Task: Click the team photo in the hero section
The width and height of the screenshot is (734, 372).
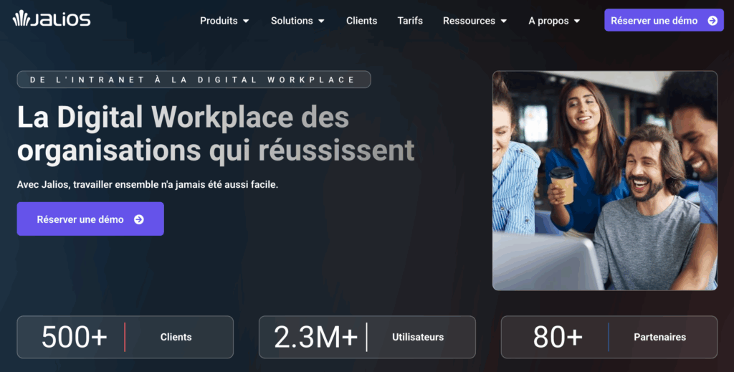Action: point(604,181)
